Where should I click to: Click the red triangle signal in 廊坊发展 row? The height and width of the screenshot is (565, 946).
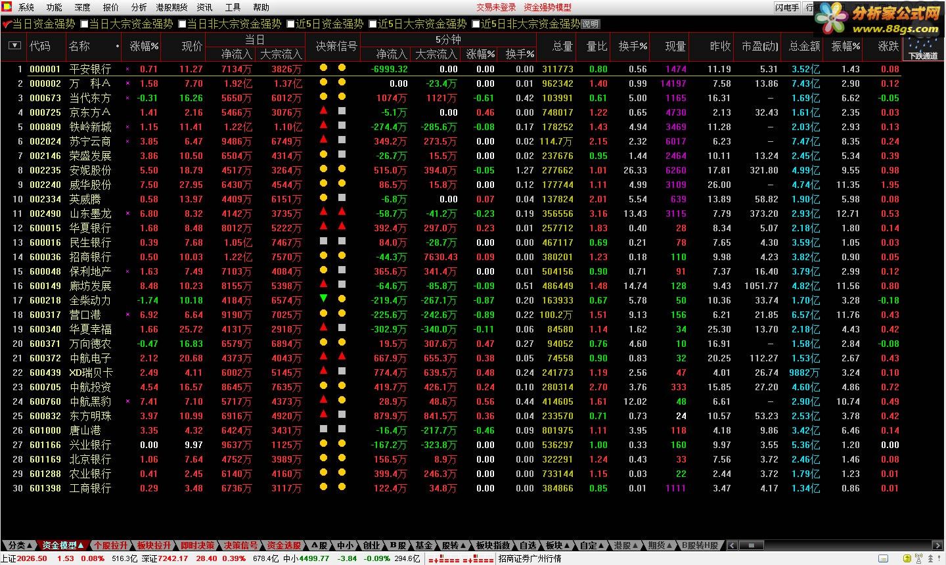(323, 284)
